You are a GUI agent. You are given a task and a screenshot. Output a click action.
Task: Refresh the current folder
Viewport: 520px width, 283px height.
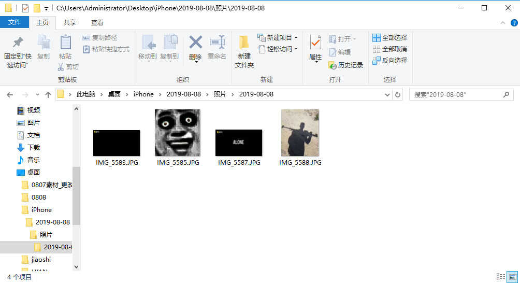[x=398, y=95]
